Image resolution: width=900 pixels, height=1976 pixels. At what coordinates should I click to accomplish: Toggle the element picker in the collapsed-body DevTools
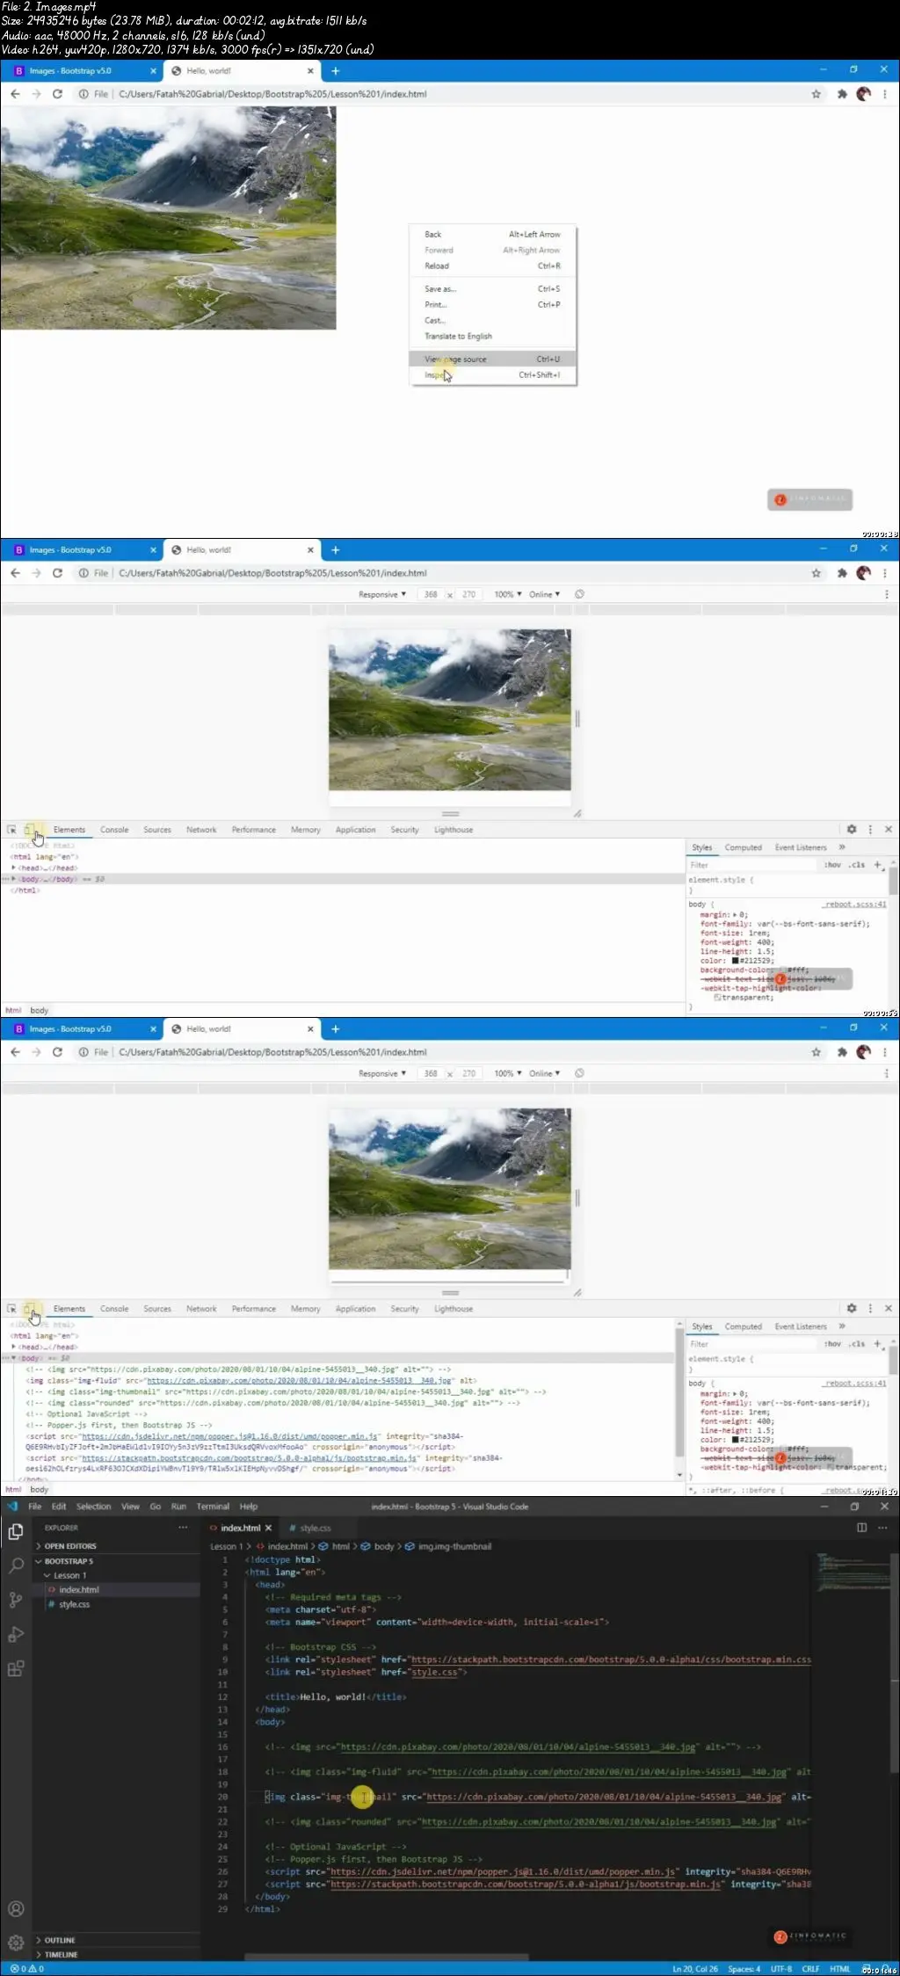pos(11,829)
